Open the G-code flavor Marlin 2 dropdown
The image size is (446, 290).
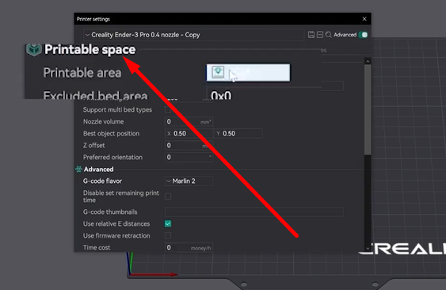click(189, 181)
